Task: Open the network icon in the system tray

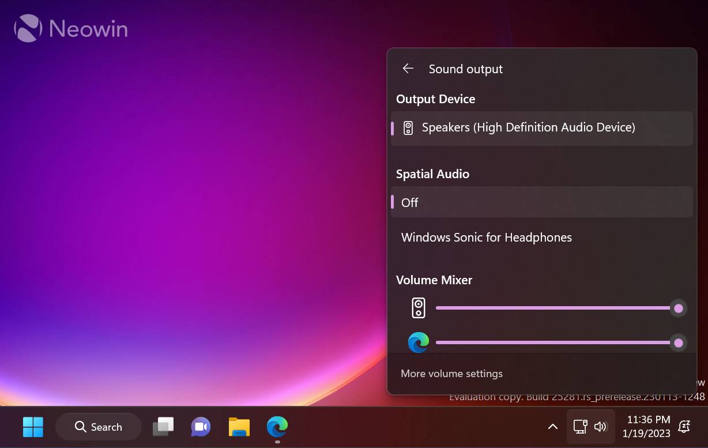Action: (x=579, y=427)
